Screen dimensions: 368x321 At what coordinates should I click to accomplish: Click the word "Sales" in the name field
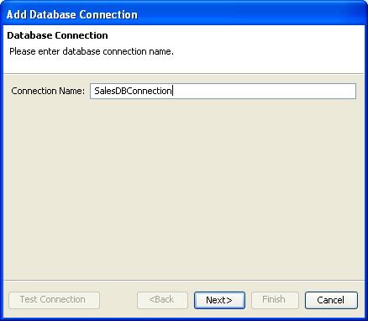103,91
